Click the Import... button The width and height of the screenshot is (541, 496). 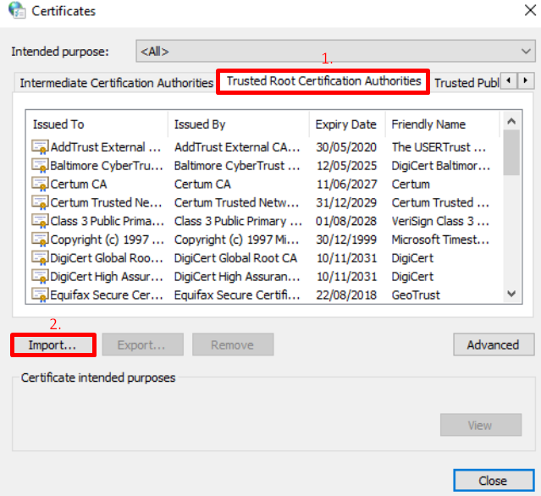point(52,345)
